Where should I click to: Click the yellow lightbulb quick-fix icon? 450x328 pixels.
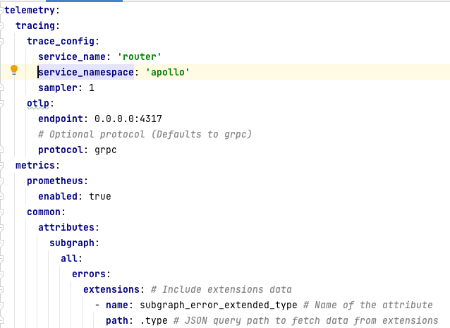pyautogui.click(x=13, y=70)
